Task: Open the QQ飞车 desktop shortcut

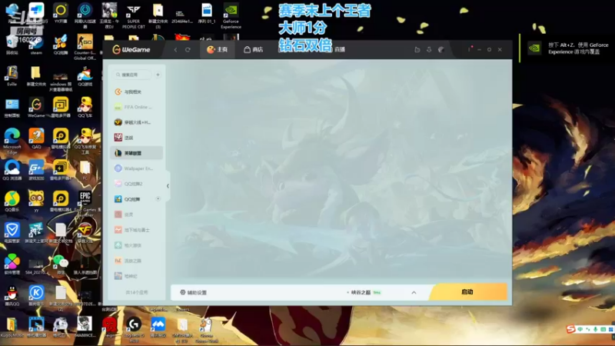Action: point(85,108)
